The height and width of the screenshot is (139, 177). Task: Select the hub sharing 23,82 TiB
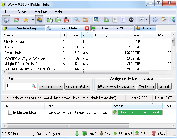pos(86,58)
